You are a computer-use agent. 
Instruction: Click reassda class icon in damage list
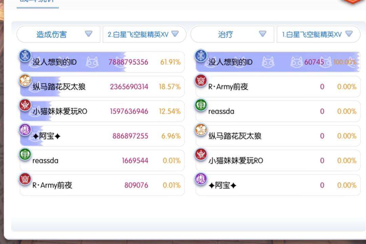(x=25, y=154)
